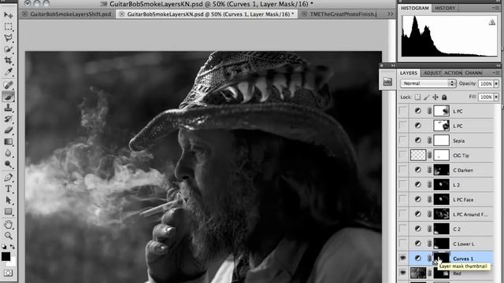Screen dimensions: 504x283
Task: Open the Adjustments panel tab
Action: [x=432, y=73]
